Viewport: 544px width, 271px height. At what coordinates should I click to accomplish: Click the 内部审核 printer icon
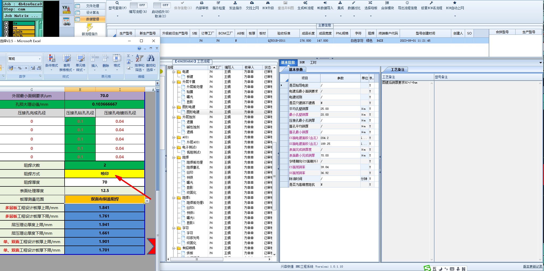pos(202,3)
